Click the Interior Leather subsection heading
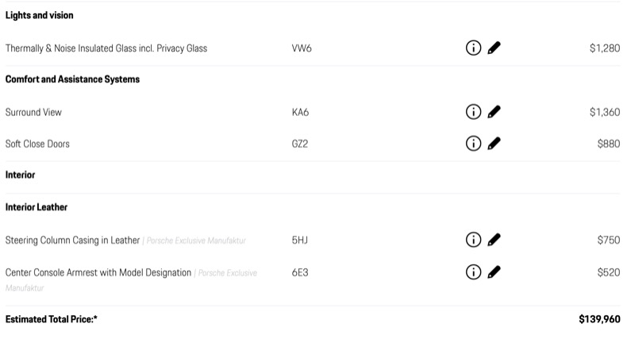635x339 pixels. [x=37, y=207]
